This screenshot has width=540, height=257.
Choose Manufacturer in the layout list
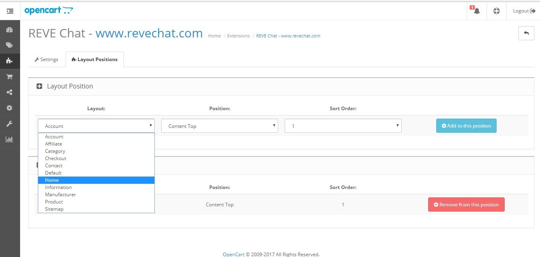point(97,195)
